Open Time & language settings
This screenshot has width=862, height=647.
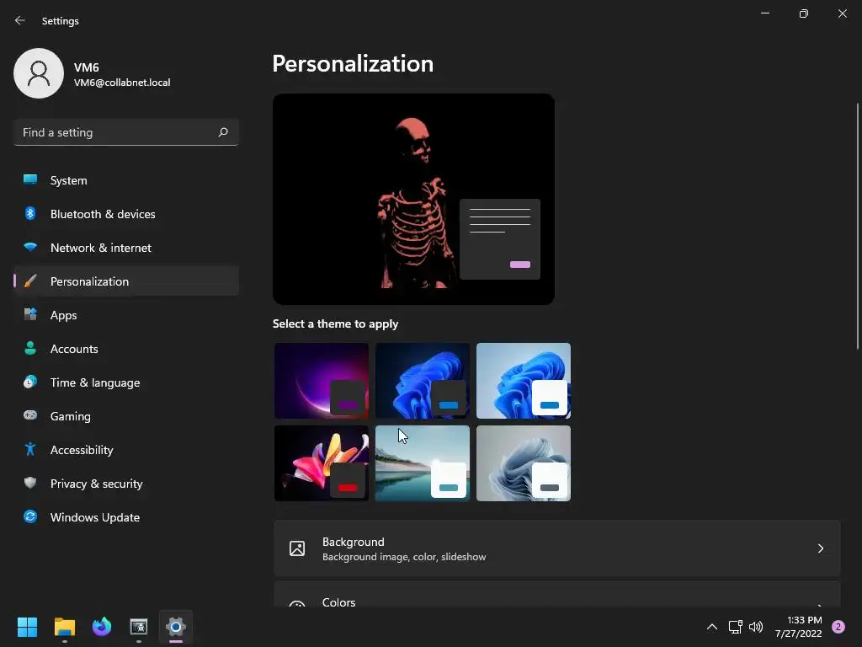click(x=126, y=382)
